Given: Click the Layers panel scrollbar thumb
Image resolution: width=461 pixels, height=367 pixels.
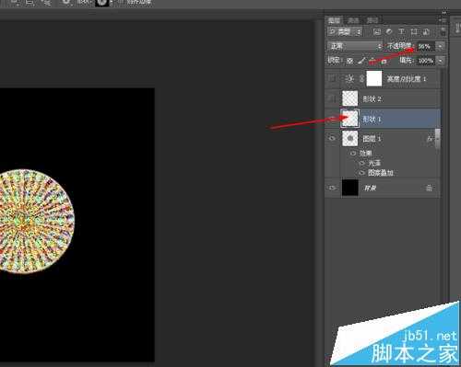Looking at the screenshot, I should click(x=438, y=139).
